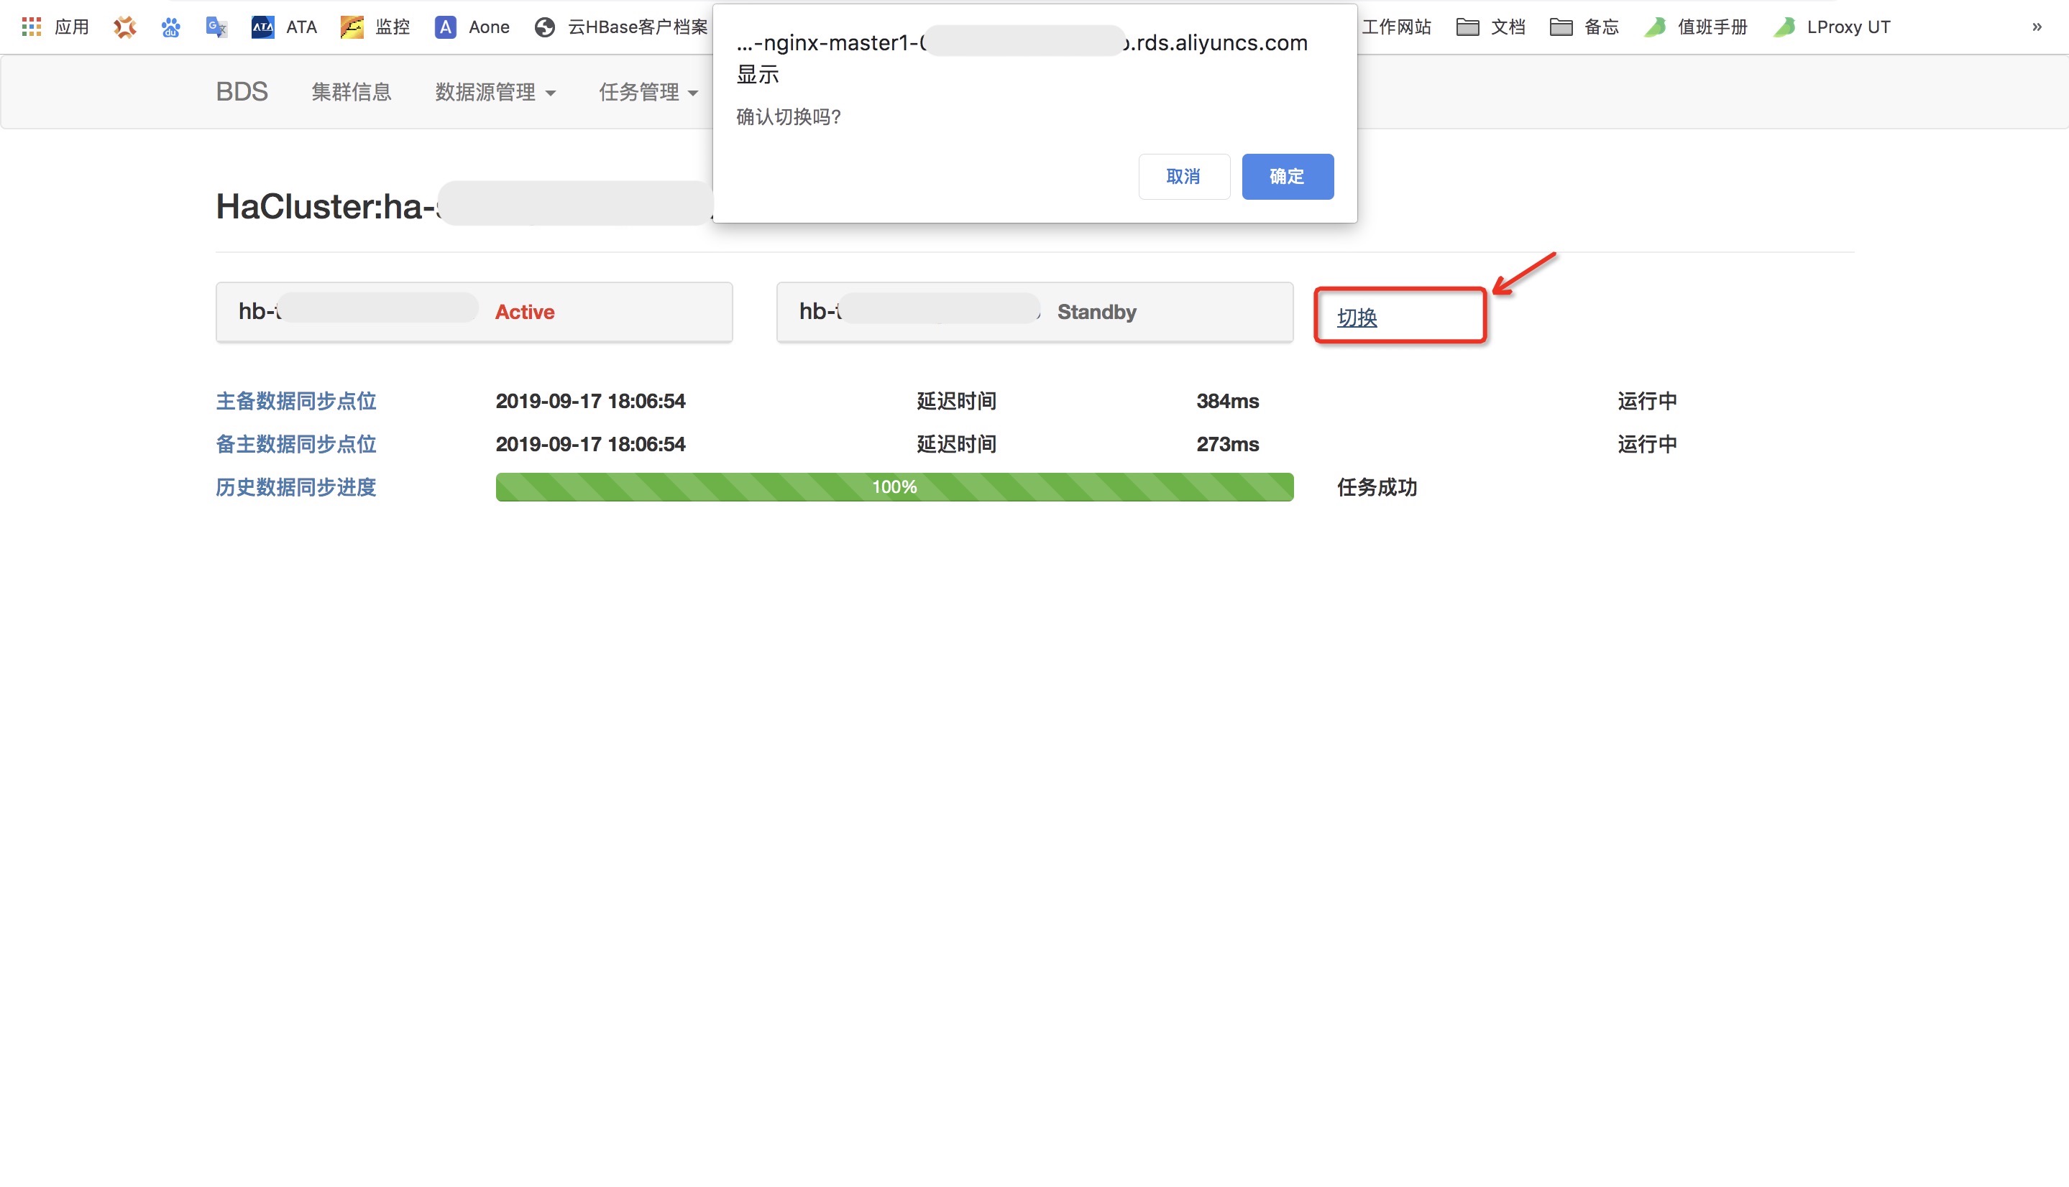Image resolution: width=2069 pixels, height=1187 pixels.
Task: Click the orange pinwheel bookmark icon
Action: [x=125, y=27]
